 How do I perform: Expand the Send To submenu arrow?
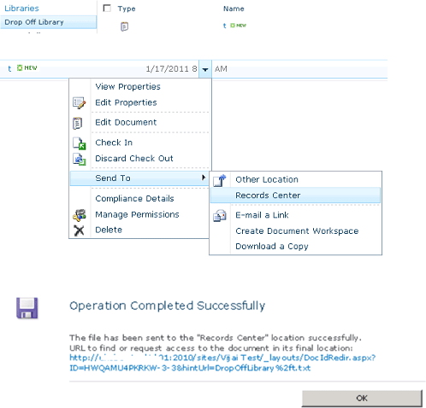pyautogui.click(x=204, y=178)
